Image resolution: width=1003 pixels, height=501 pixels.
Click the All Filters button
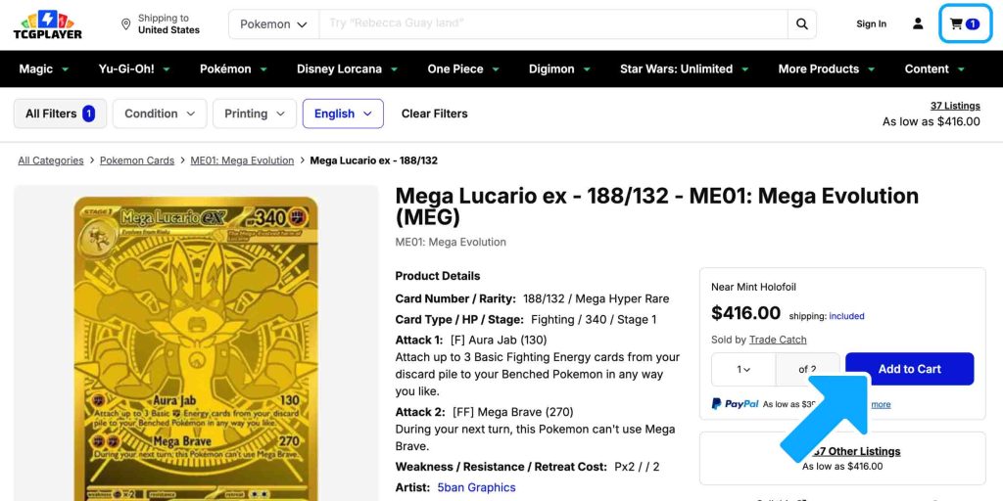[60, 114]
